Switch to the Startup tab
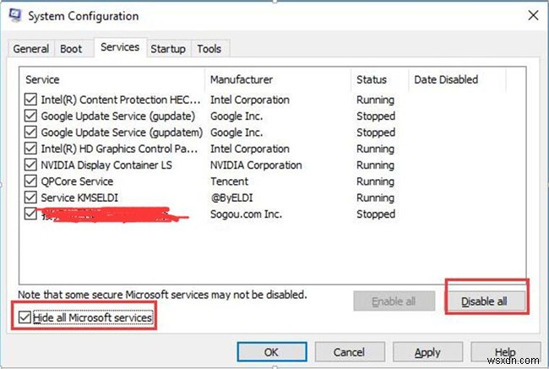549x369 pixels. pyautogui.click(x=168, y=49)
